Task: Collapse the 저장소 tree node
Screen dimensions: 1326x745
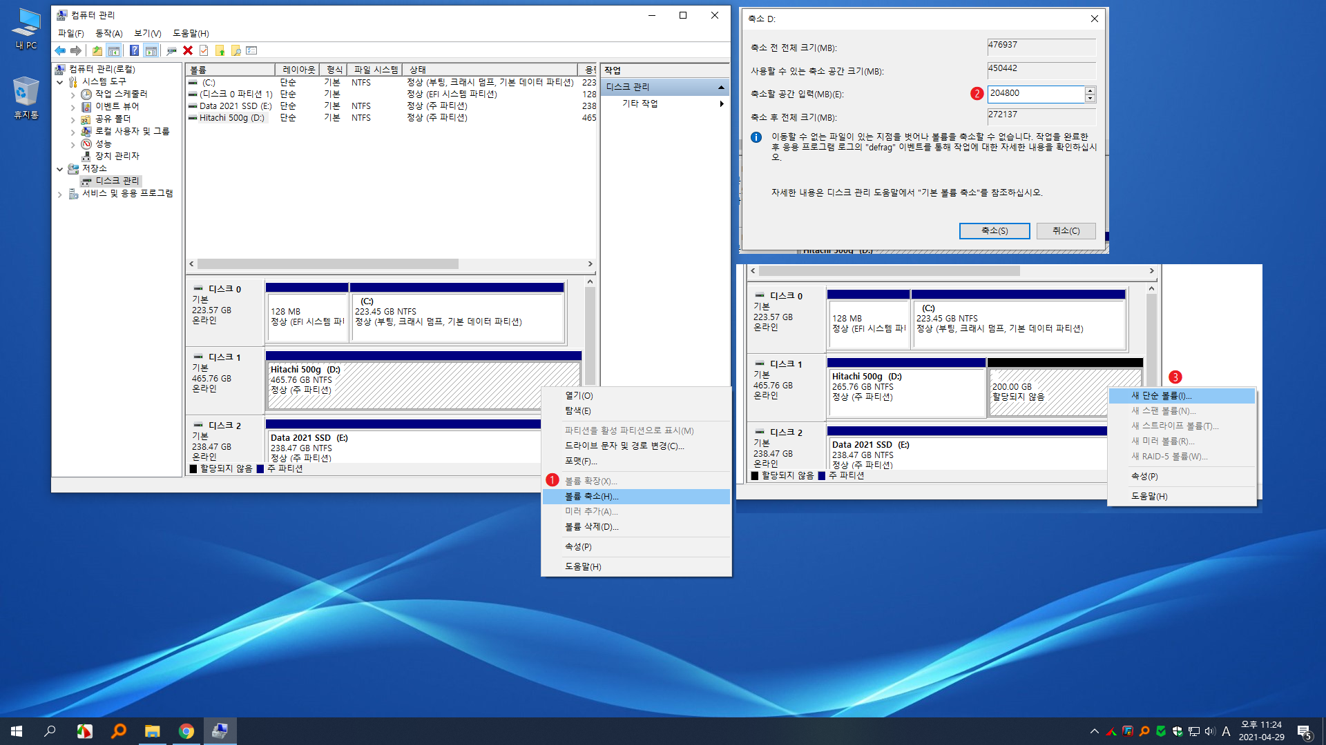Action: pos(60,169)
